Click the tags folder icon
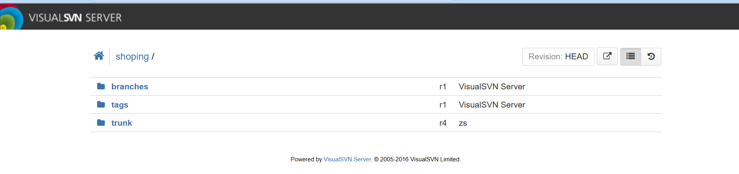The width and height of the screenshot is (739, 174). [x=101, y=104]
